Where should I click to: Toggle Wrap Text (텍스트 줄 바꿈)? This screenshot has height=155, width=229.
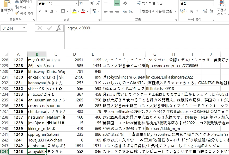click(149, 3)
